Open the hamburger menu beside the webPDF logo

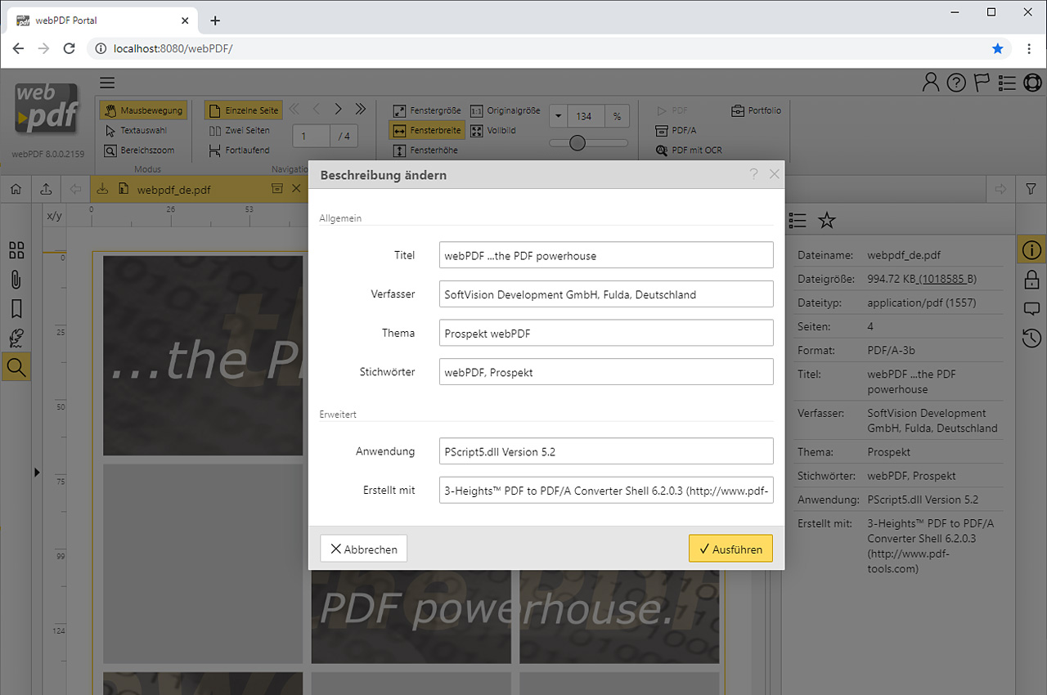[x=107, y=83]
